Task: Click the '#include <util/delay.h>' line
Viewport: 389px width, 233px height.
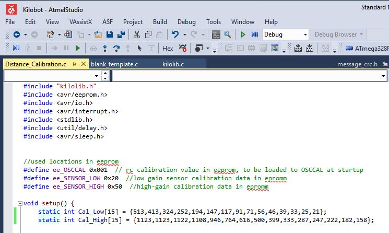Action: click(x=65, y=128)
